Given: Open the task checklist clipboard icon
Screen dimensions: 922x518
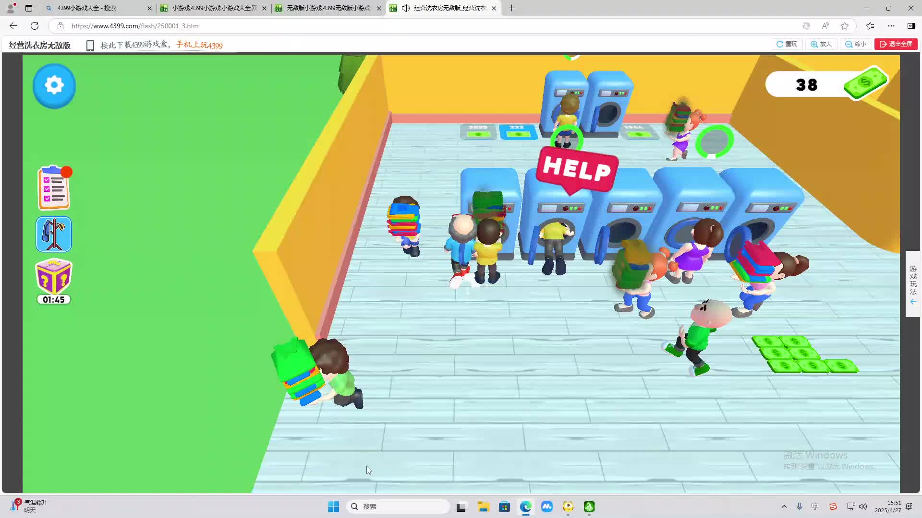Looking at the screenshot, I should click(x=54, y=188).
